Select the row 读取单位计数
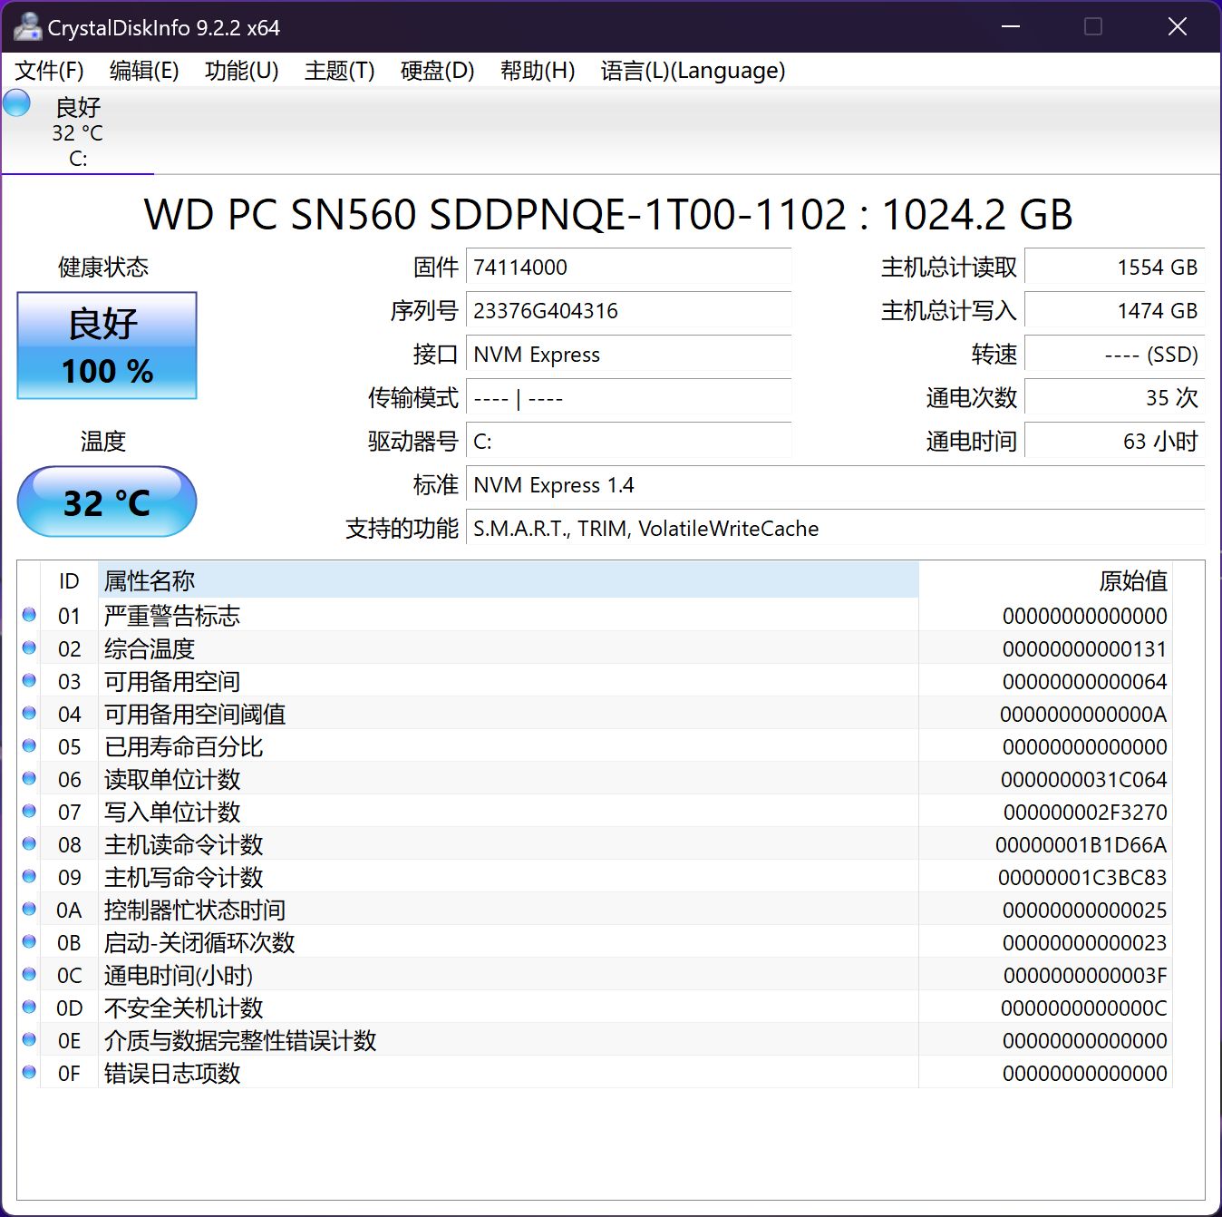1222x1217 pixels. [x=595, y=778]
